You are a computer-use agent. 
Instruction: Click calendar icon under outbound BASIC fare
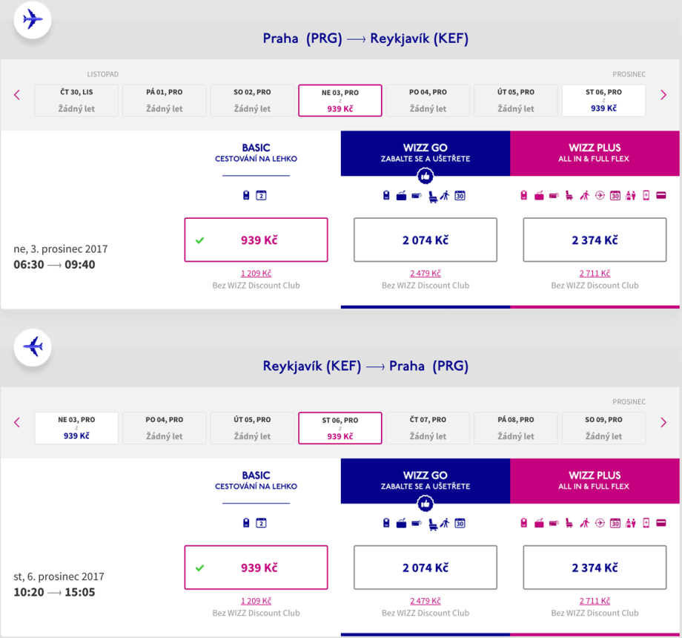261,196
